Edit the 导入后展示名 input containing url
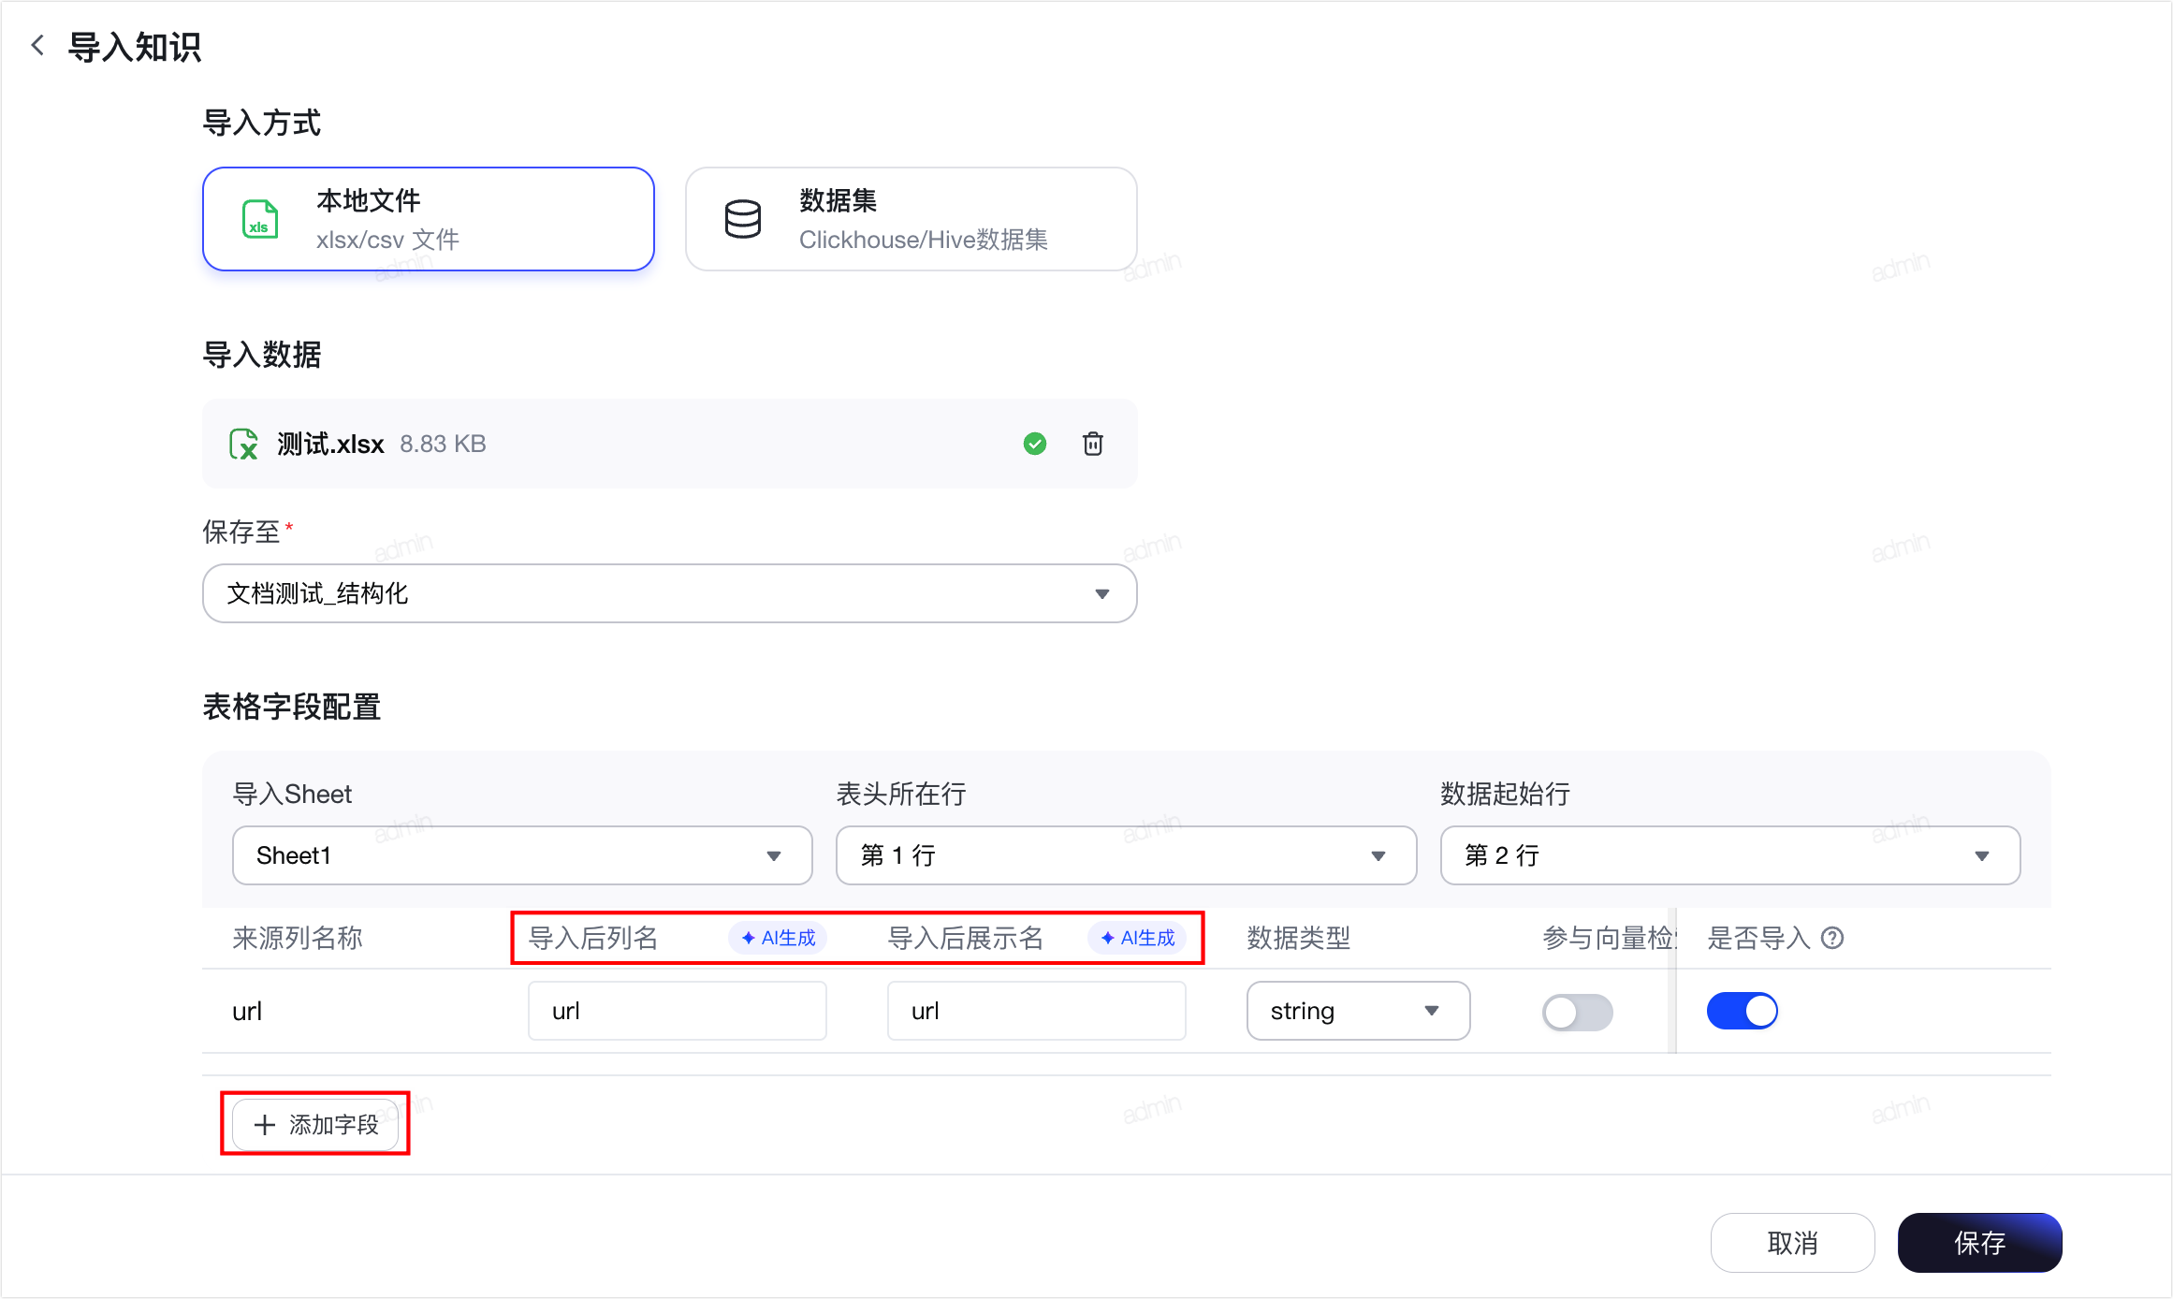This screenshot has height=1299, width=2173. click(1037, 1011)
